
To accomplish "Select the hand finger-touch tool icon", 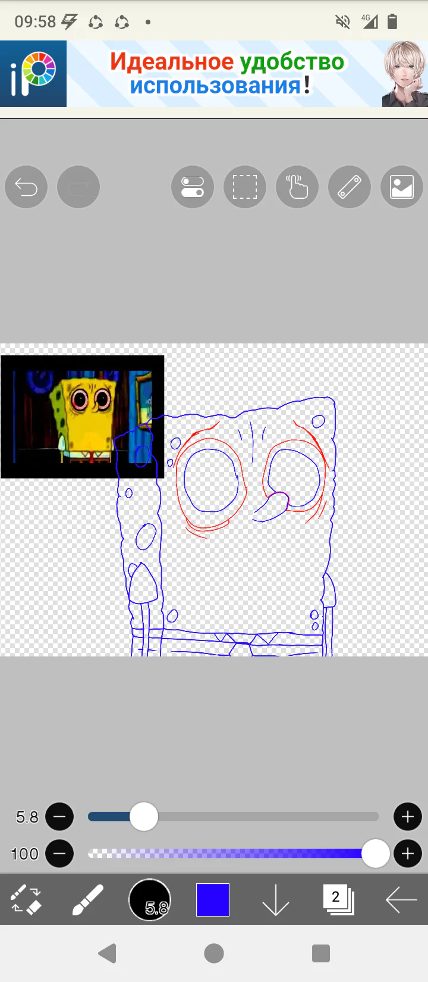I will pos(297,187).
